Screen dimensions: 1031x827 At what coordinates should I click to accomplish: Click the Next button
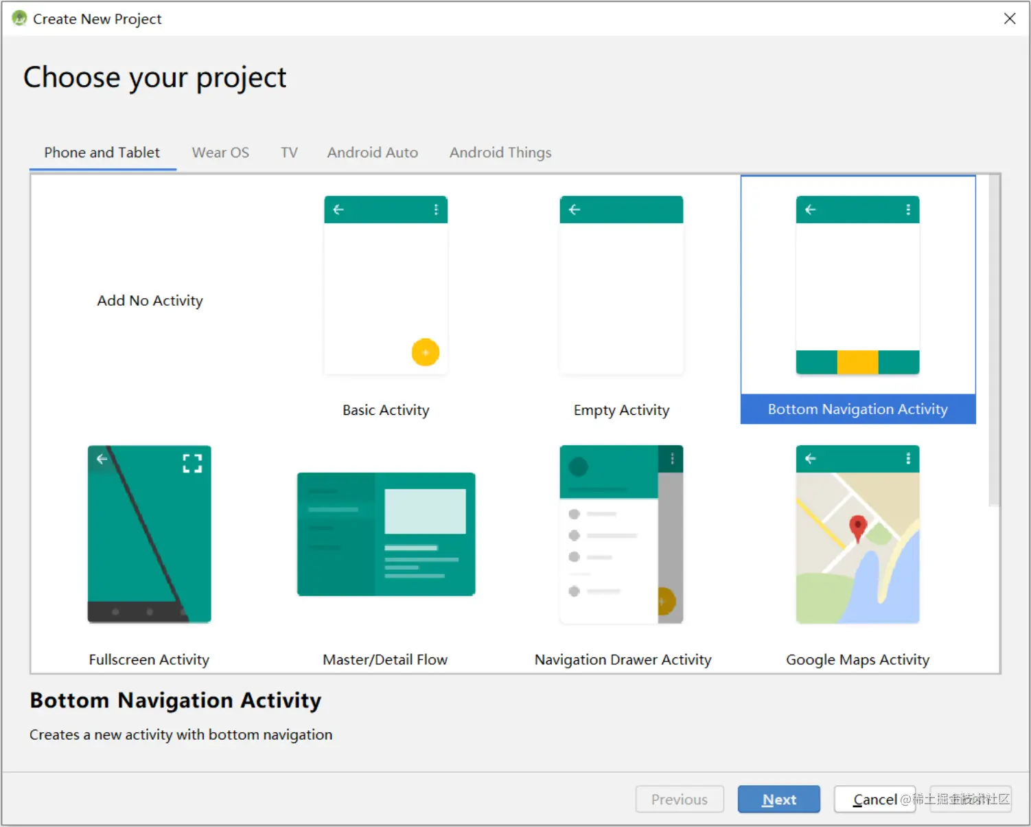(779, 799)
